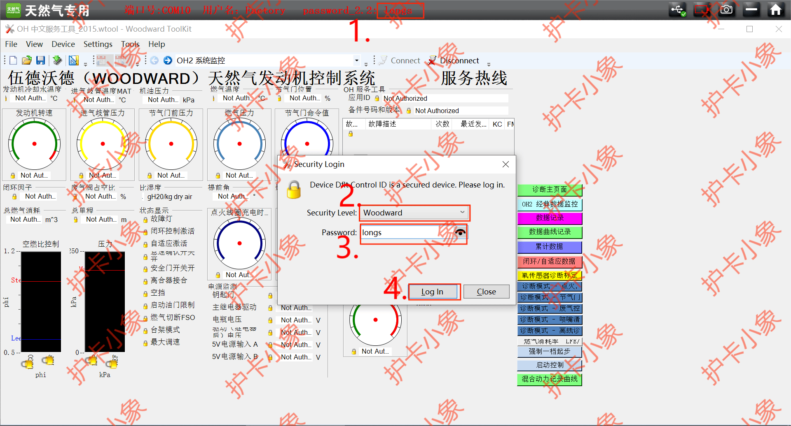Click the camera screenshot icon
Viewport: 791px width, 426px height.
click(726, 9)
